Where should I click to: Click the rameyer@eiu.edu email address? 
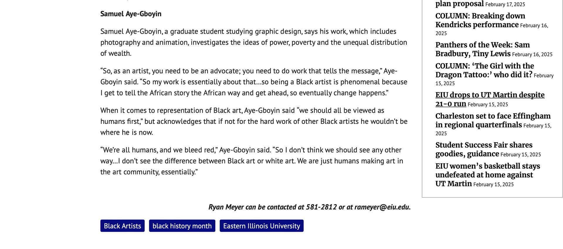point(381,207)
